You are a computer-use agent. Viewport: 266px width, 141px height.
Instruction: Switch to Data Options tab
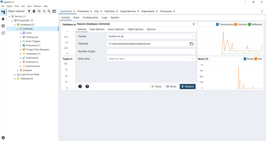click(x=97, y=29)
